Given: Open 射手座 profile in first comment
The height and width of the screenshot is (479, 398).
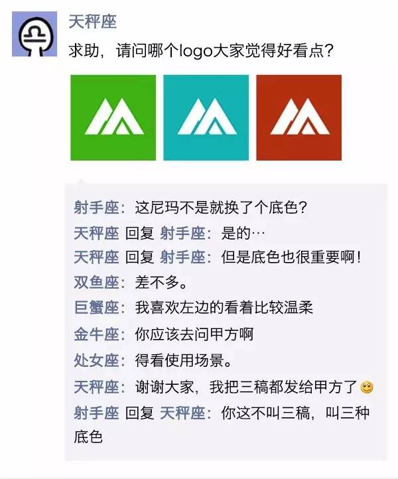Looking at the screenshot, I should click(96, 208).
